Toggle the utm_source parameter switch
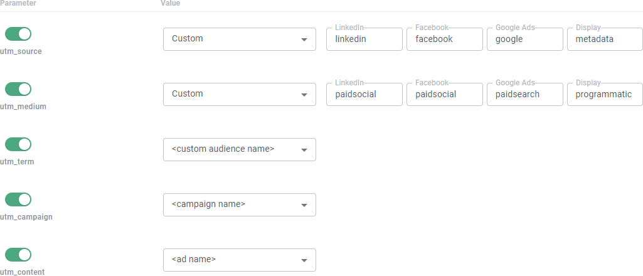 [x=18, y=34]
